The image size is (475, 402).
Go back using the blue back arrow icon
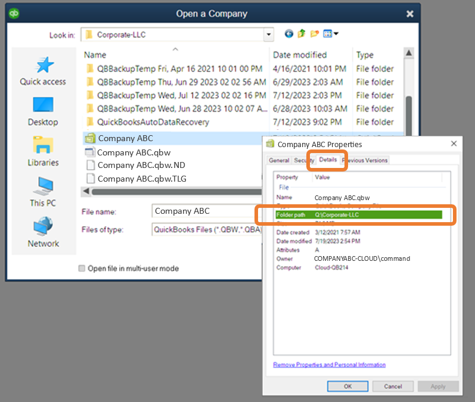tap(289, 33)
